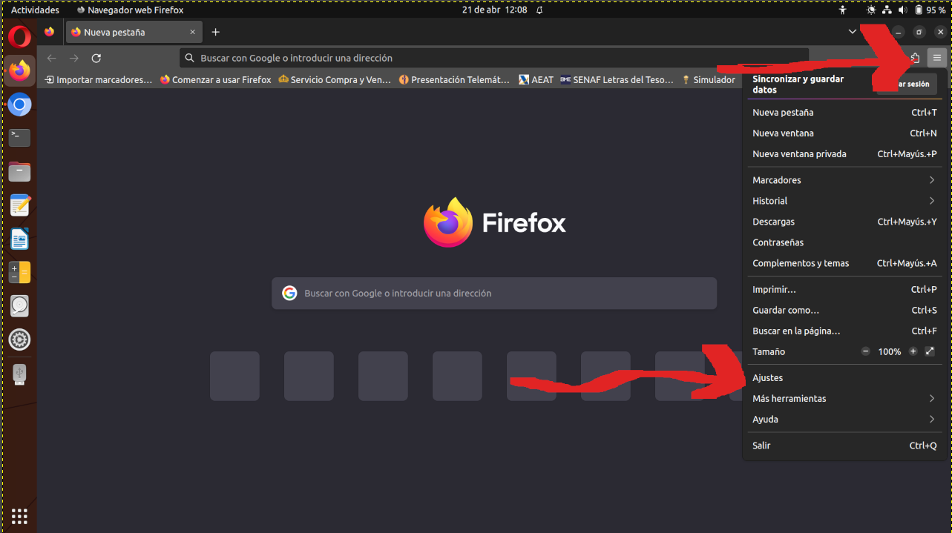Screen dimensions: 952x533
Task: Open the list all tabs dropdown
Action: tap(852, 32)
